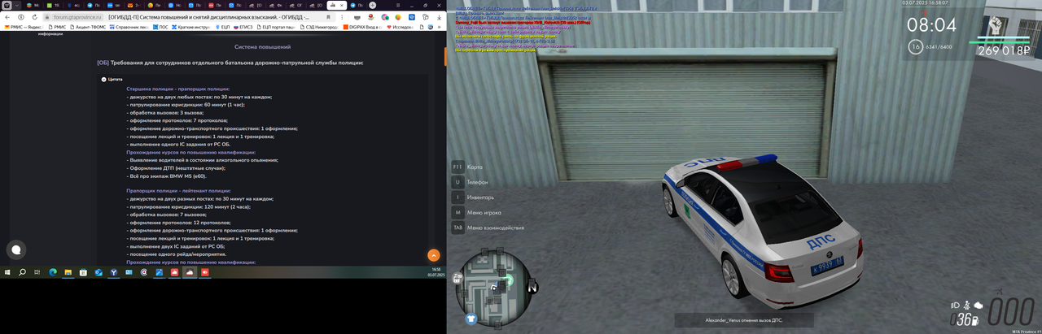Viewport: 1042px width, 334px height.
Task: Click the N compass marker on minimap
Action: coord(532,286)
